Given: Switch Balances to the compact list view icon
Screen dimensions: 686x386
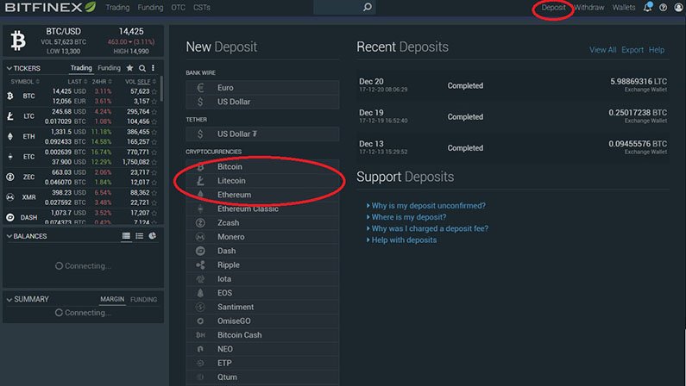Looking at the screenshot, I should [x=139, y=236].
